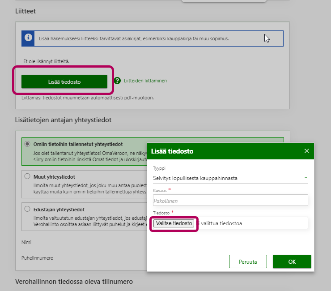Click the green question mark help icon
The width and height of the screenshot is (331, 291).
(117, 81)
